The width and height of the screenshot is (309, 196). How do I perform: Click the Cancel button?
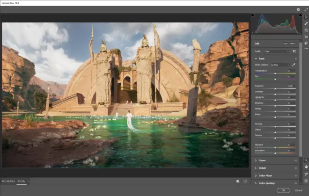(299, 190)
